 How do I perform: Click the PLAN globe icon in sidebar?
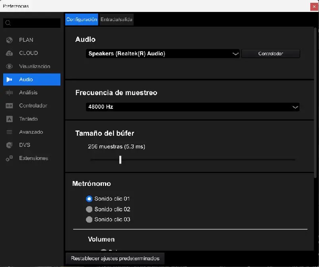click(9, 40)
